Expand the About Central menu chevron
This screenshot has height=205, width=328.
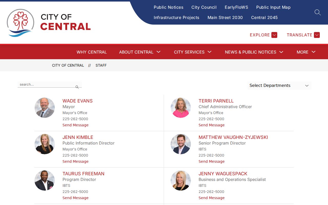point(159,52)
